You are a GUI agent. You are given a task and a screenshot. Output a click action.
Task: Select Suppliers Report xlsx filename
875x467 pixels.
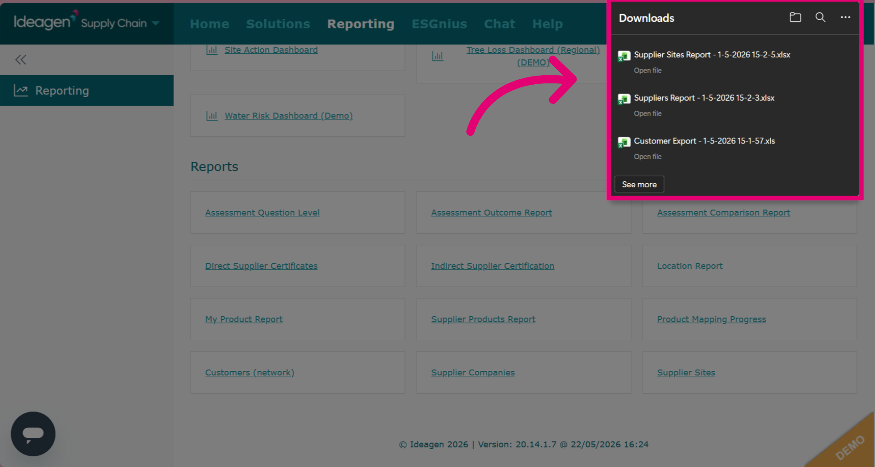704,98
